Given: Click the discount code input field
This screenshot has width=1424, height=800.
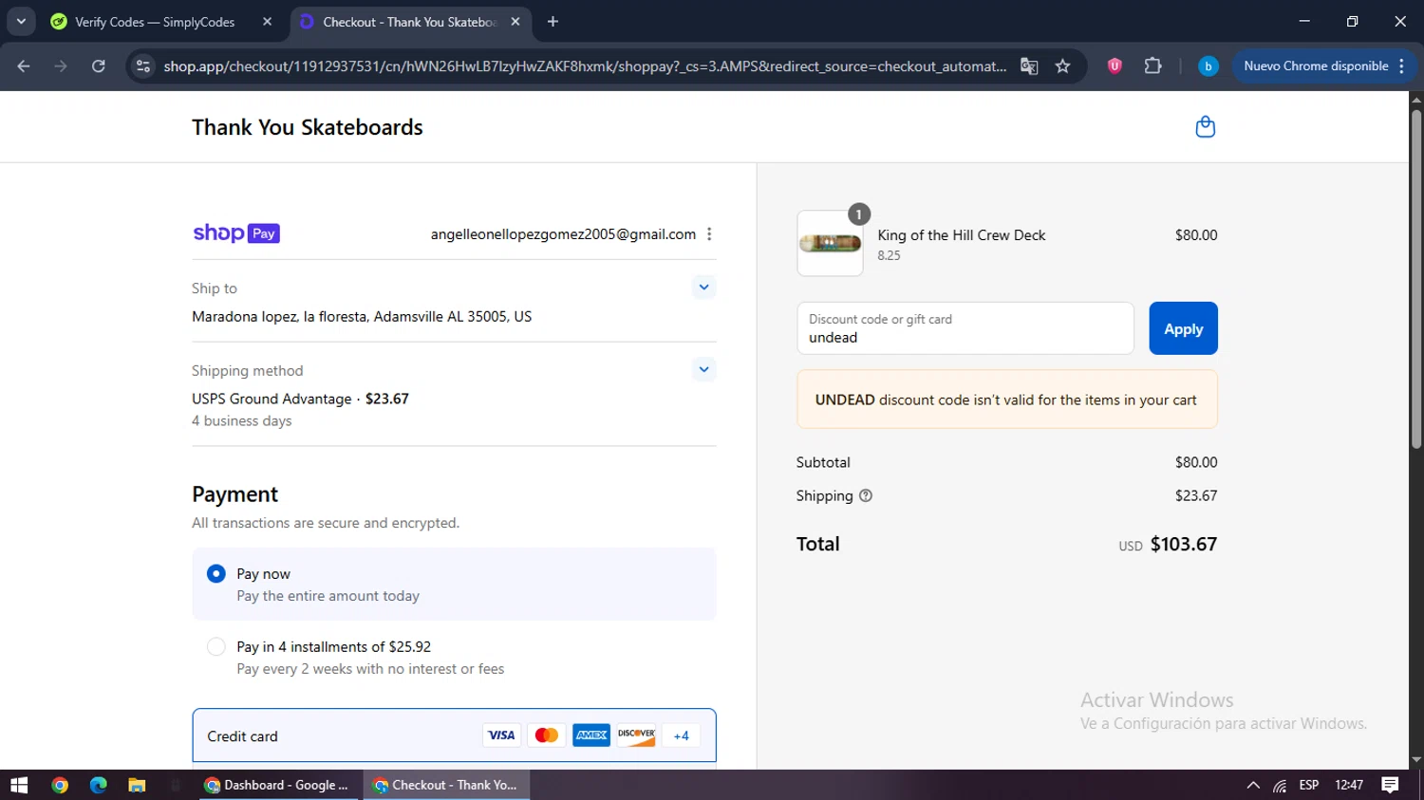Looking at the screenshot, I should 965,328.
